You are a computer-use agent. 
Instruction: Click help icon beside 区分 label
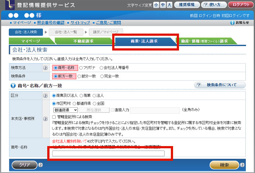(45, 96)
